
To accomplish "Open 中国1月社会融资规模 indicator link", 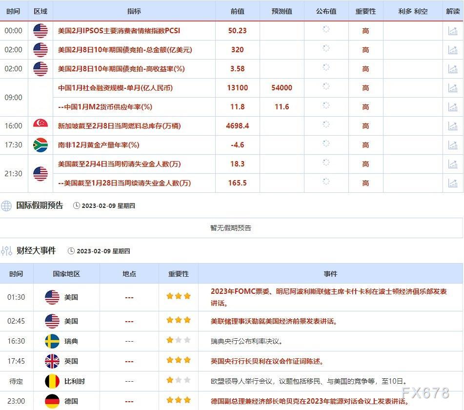I will pos(116,88).
